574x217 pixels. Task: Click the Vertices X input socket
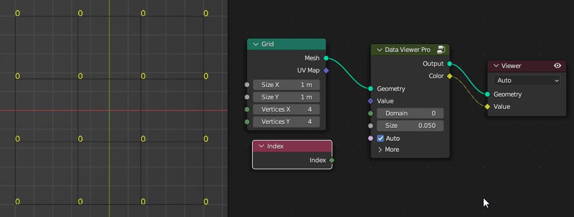tap(247, 109)
